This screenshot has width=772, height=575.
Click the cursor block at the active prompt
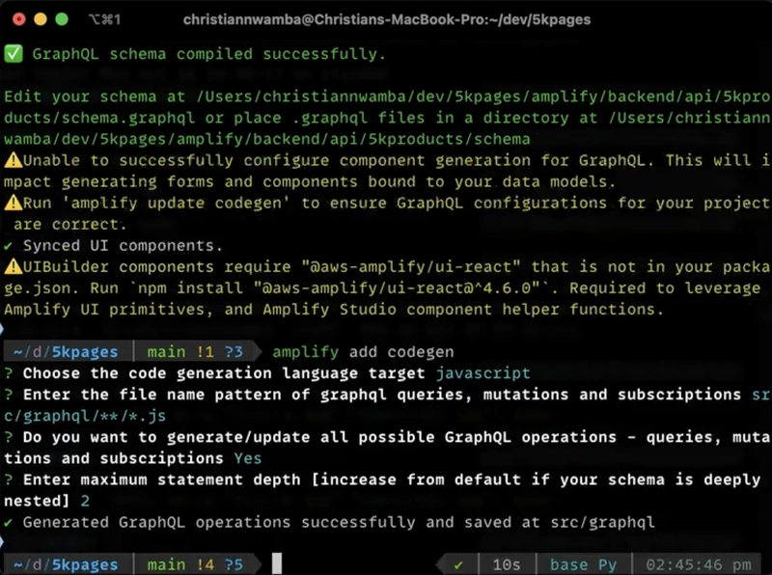(277, 563)
